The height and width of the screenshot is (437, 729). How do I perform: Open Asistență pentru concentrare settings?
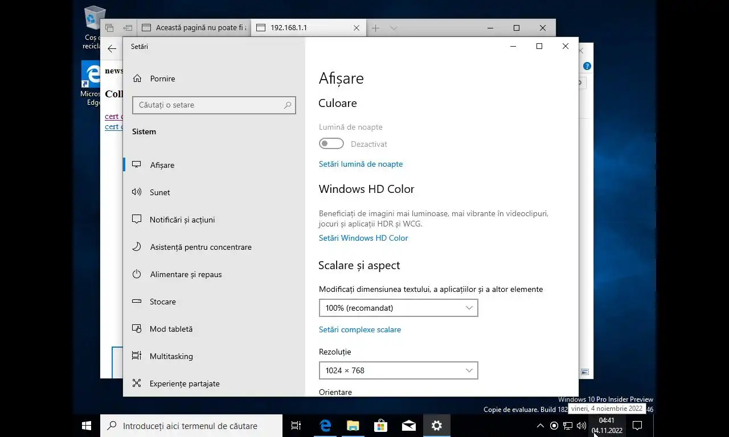[x=214, y=247]
